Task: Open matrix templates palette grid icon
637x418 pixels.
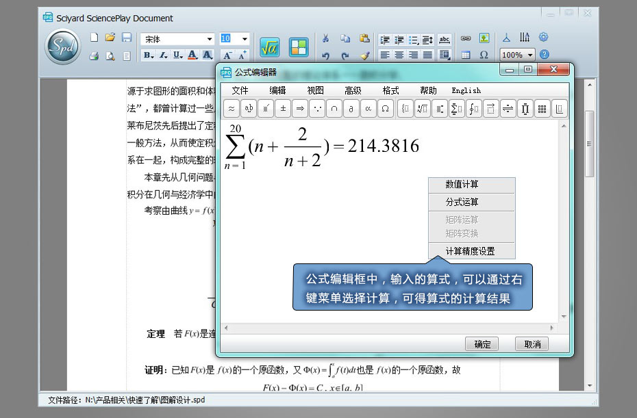Action: coord(542,109)
